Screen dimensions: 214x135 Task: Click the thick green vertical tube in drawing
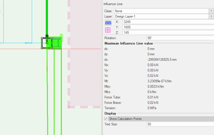click(47, 17)
